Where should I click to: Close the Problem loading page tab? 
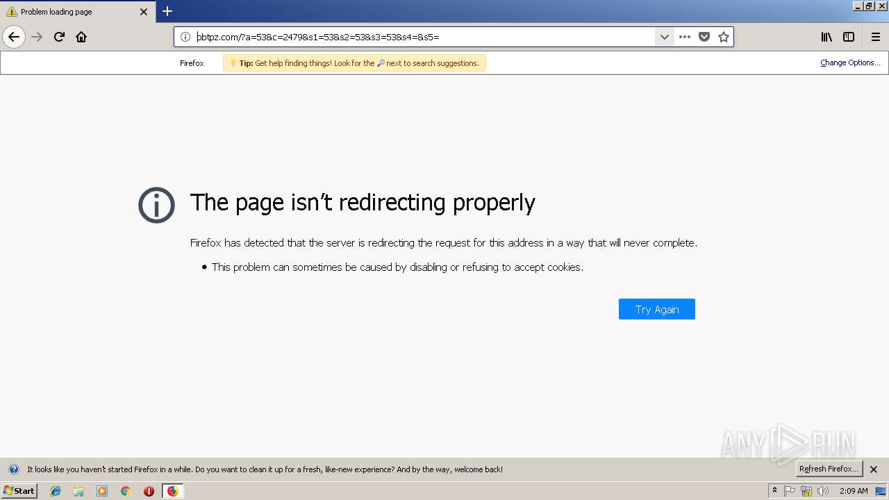tap(144, 12)
